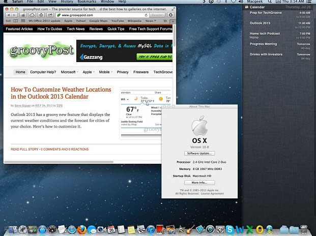Viewport: 316px width, 236px height.
Task: Go to Featured Articles on groovyPost
Action: click(x=19, y=29)
